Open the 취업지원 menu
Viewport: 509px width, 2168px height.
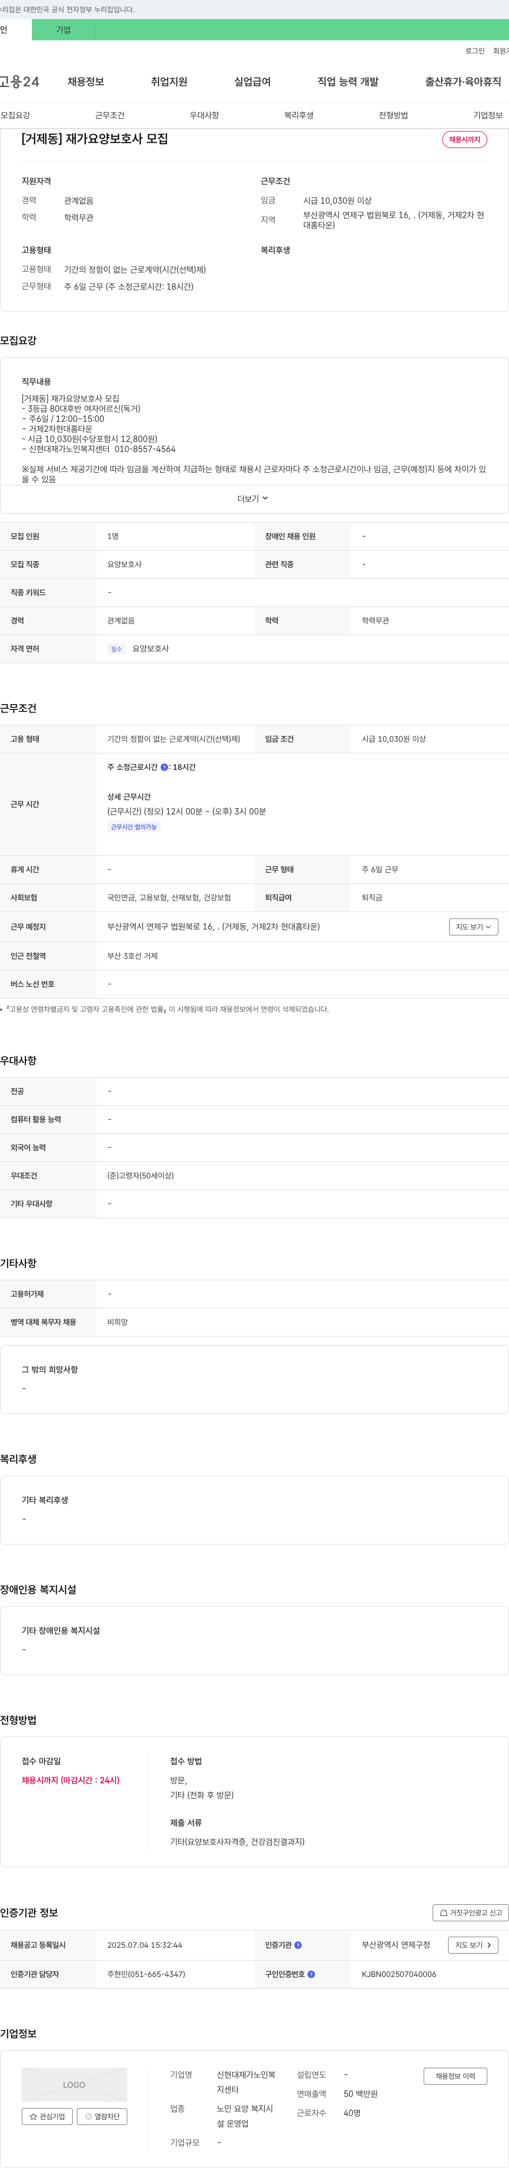click(x=169, y=82)
